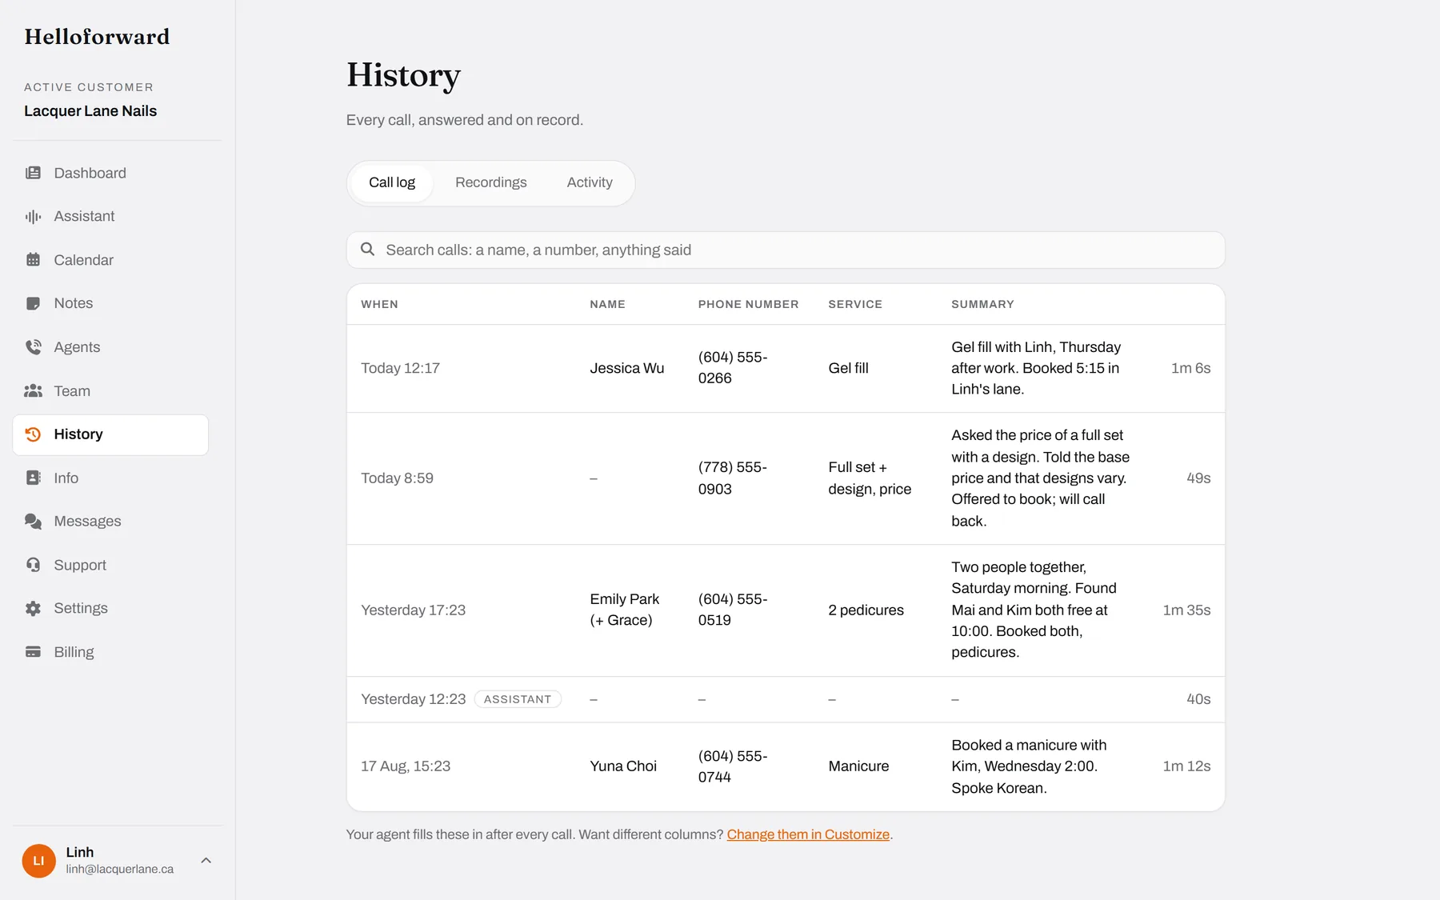
Task: Open Team via the people icon
Action: (x=33, y=391)
